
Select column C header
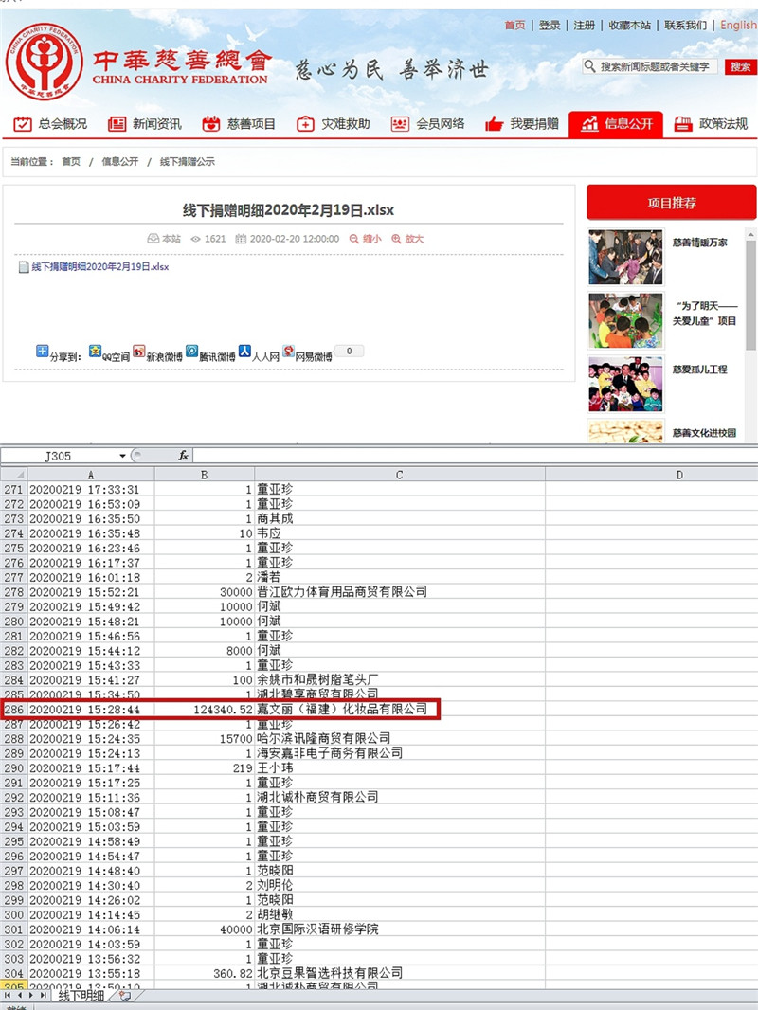pyautogui.click(x=399, y=475)
